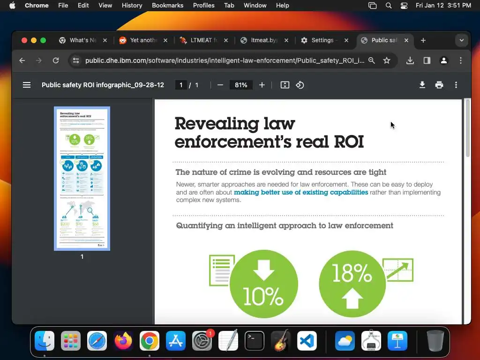Open the File menu
This screenshot has height=360, width=480.
[63, 5]
